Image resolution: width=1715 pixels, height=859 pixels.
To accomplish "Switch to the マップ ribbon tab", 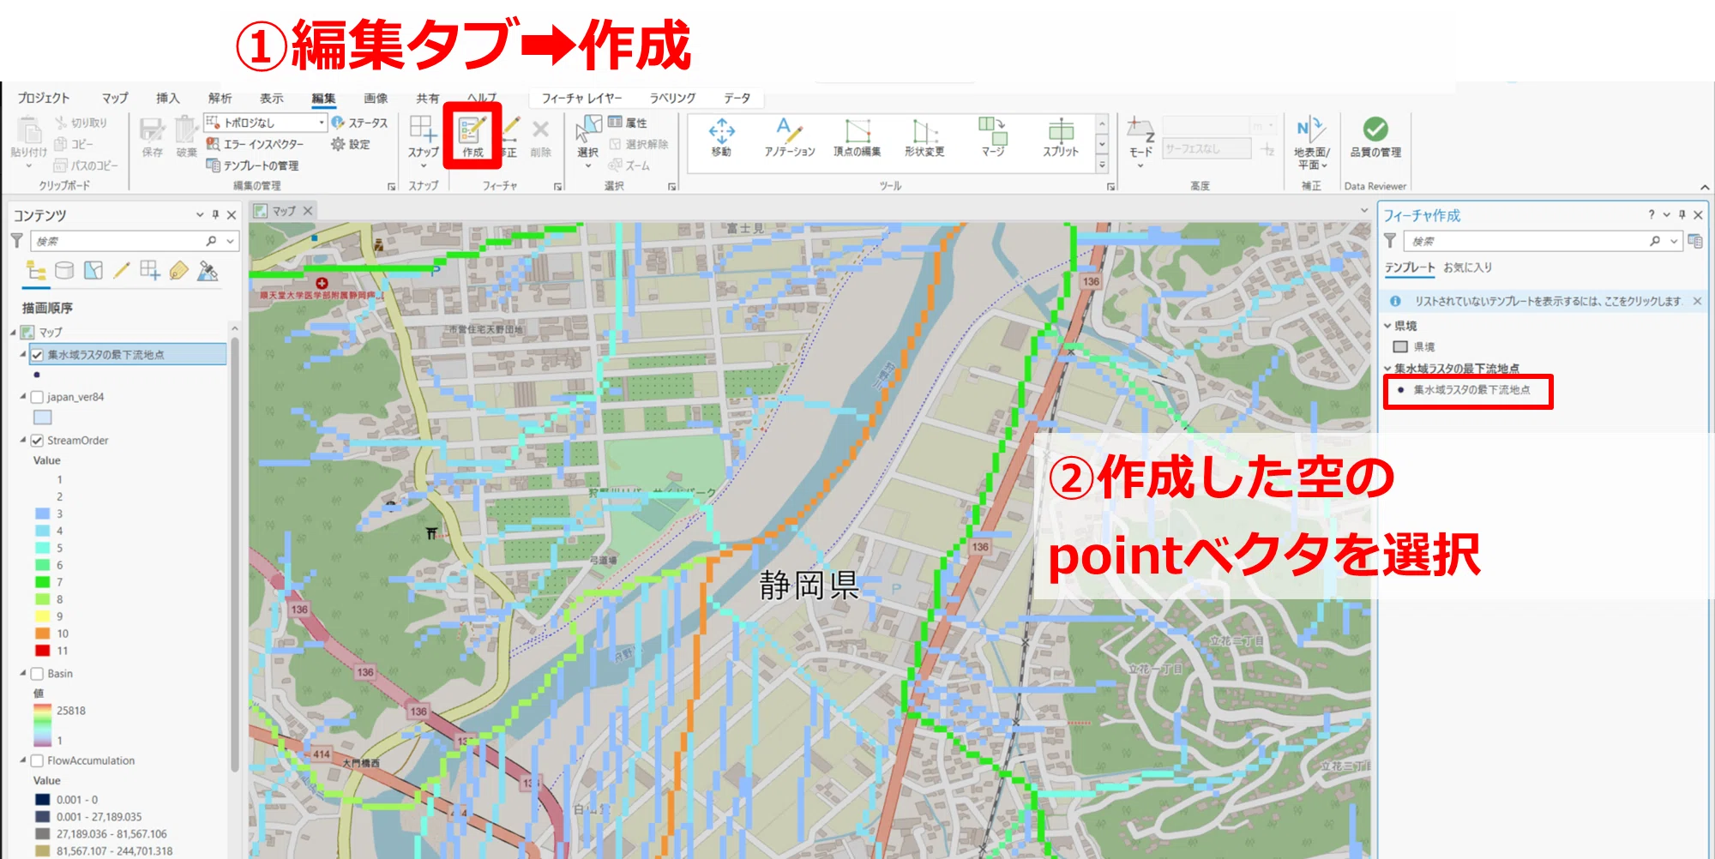I will (115, 98).
